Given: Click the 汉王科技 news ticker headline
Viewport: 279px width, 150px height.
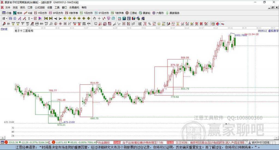Looking at the screenshot, I should [x=210, y=143].
